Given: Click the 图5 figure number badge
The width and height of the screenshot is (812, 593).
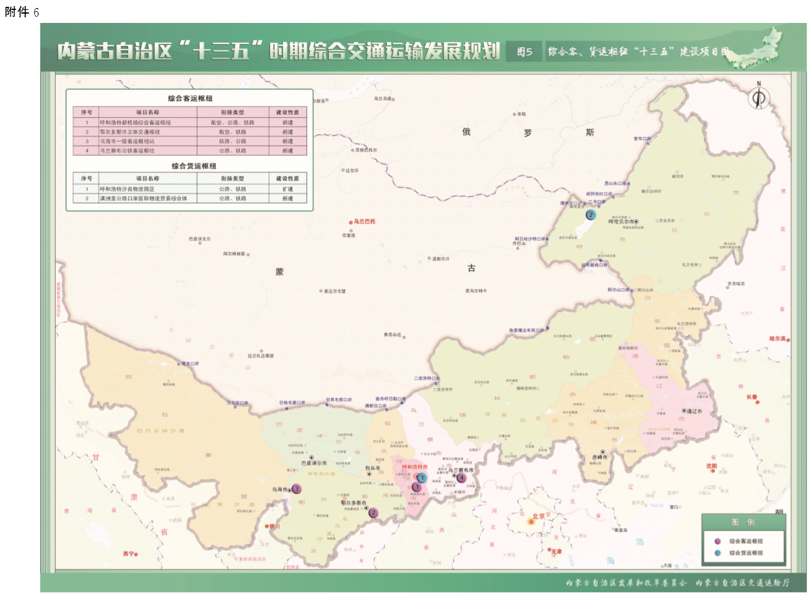Looking at the screenshot, I should coord(525,52).
